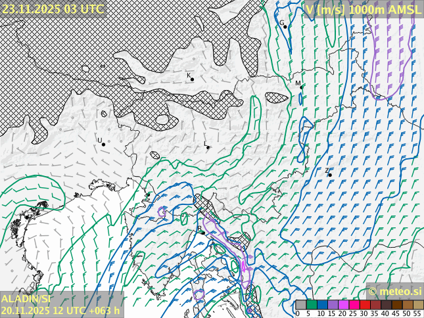
Task: Click the unlabeled station dot near the western coast
Action: (x=148, y=195)
